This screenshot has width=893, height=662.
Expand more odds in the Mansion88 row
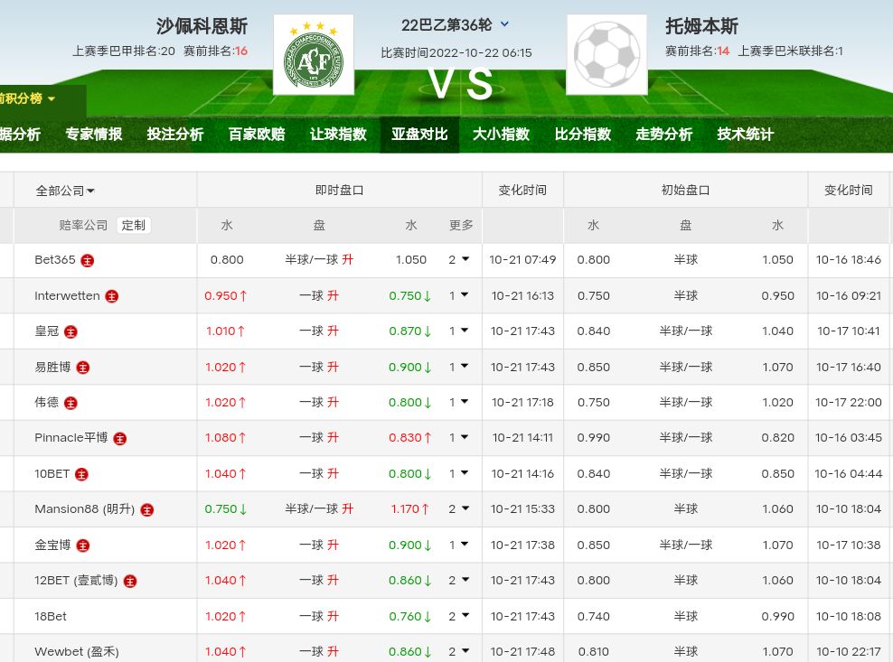point(459,508)
